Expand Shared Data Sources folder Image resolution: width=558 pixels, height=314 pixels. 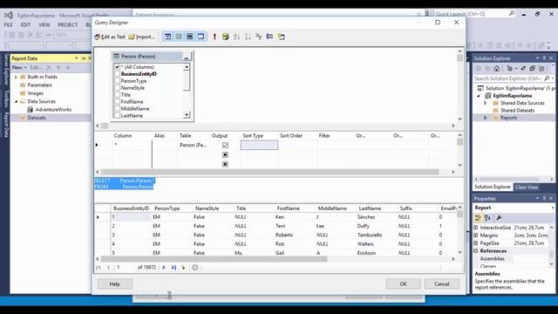point(486,103)
